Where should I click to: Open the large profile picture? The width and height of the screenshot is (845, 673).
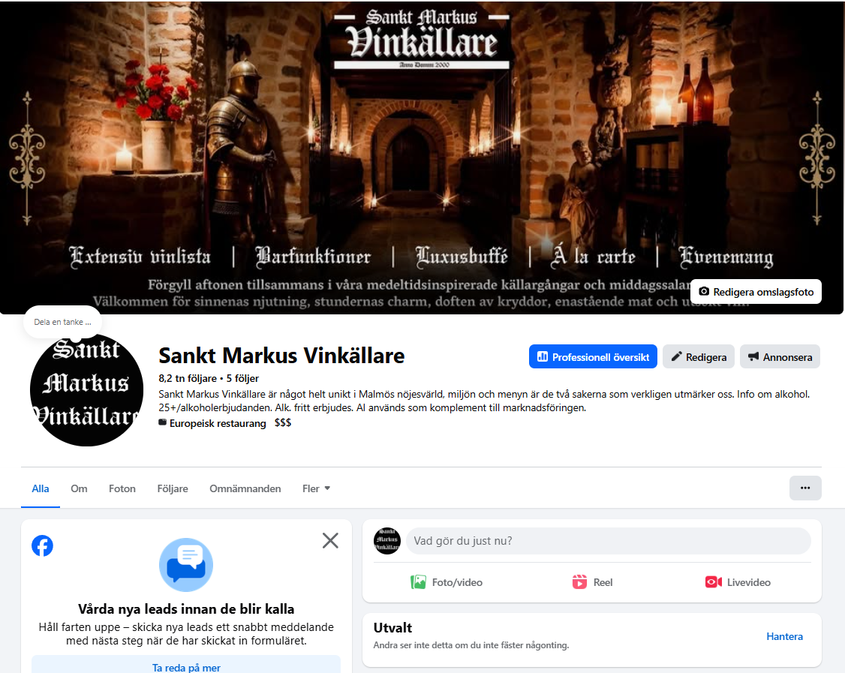[87, 389]
